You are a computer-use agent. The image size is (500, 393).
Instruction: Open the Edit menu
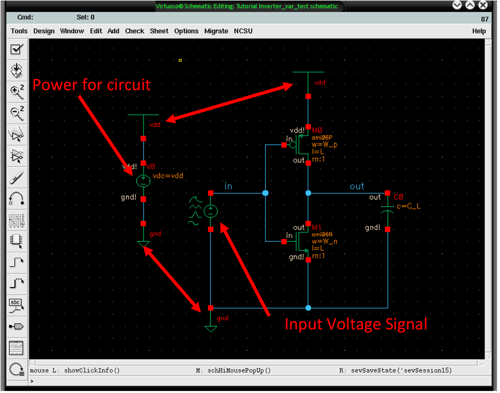96,31
